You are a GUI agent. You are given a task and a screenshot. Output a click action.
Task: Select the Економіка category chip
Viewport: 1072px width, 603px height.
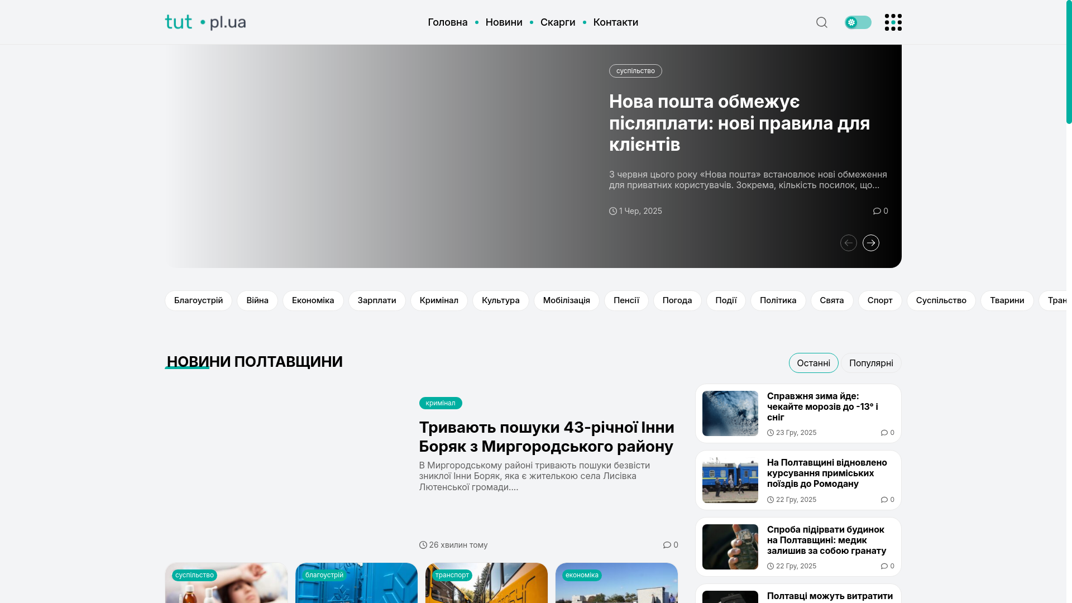[313, 300]
